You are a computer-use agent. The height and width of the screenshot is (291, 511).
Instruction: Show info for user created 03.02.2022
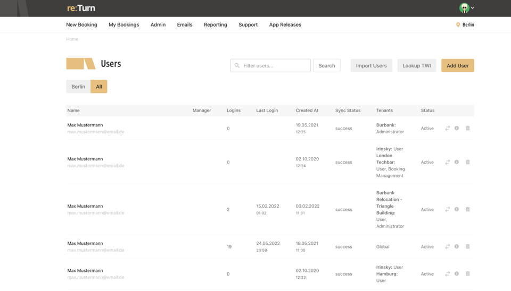pyautogui.click(x=457, y=209)
